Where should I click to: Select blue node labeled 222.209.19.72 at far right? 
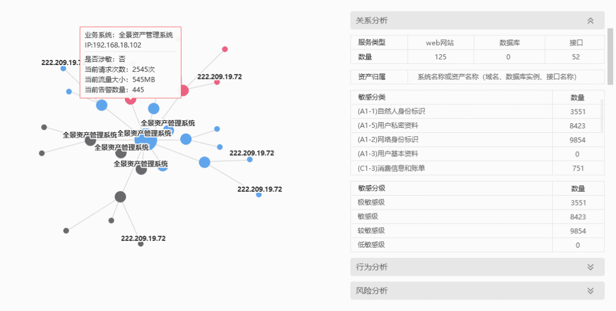pyautogui.click(x=258, y=195)
